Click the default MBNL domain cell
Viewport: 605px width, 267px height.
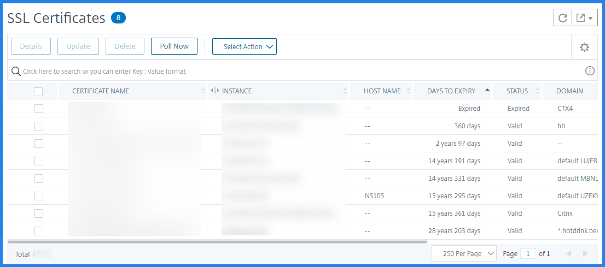point(577,179)
